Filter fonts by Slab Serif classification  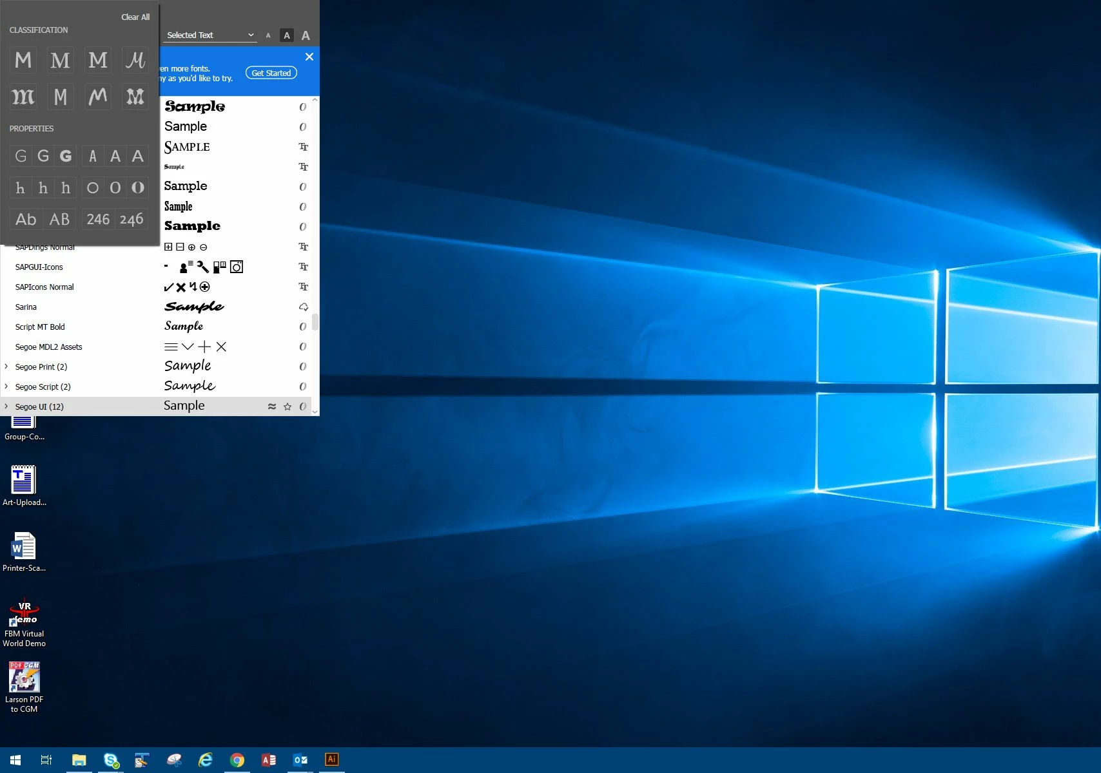[98, 60]
